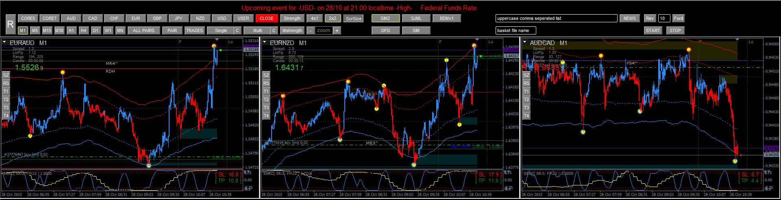Click the large R reset button
The width and height of the screenshot is (781, 200).
point(11,24)
